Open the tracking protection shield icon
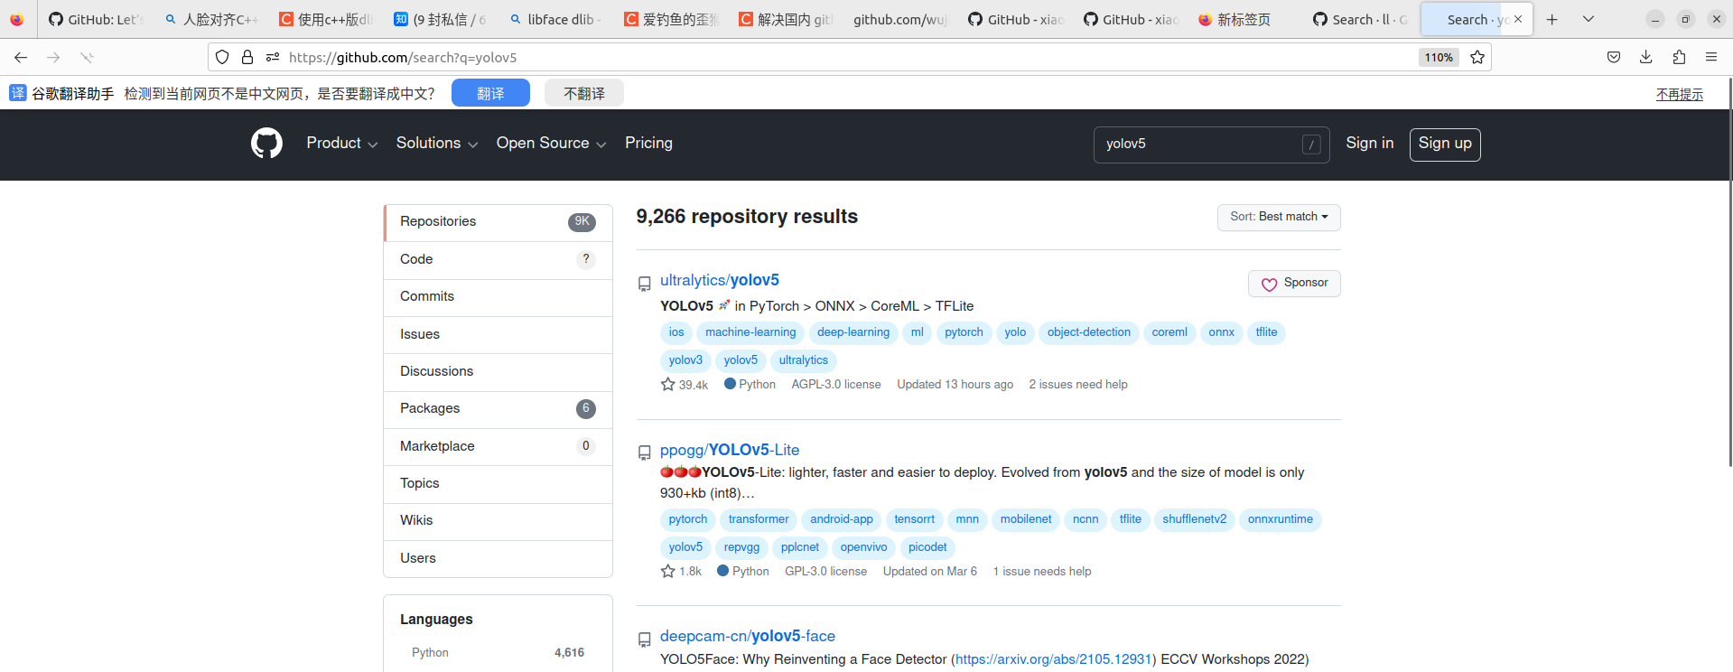Viewport: 1733px width, 672px height. coord(222,57)
